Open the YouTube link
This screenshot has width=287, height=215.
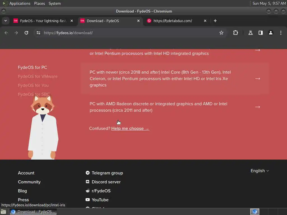coord(100,200)
